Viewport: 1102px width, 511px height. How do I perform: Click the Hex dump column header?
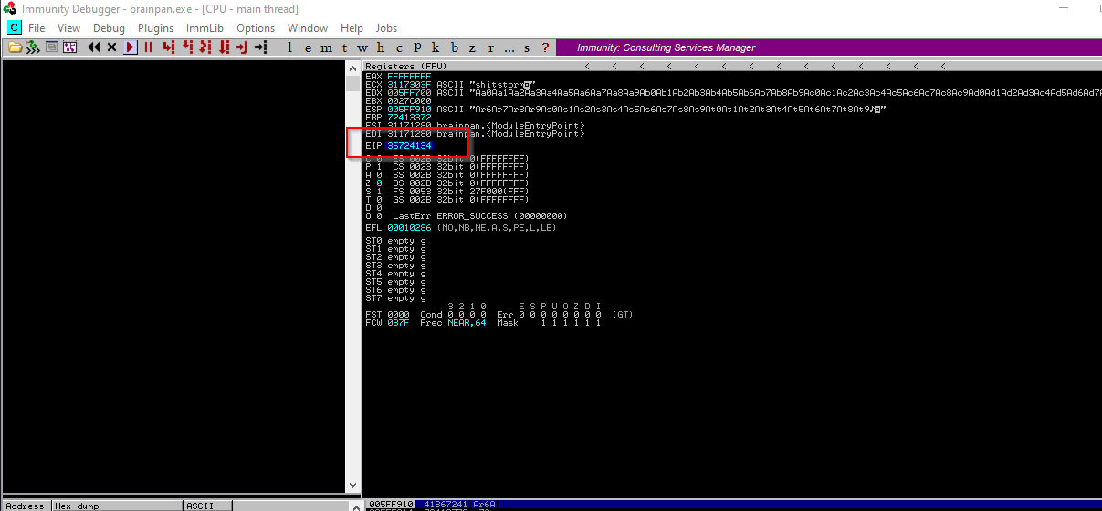(x=75, y=506)
